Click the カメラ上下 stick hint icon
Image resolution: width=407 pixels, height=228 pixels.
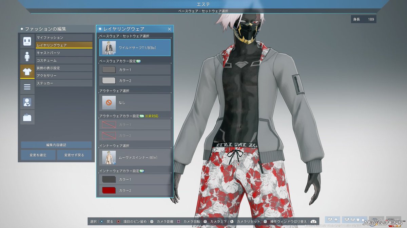pyautogui.click(x=232, y=222)
